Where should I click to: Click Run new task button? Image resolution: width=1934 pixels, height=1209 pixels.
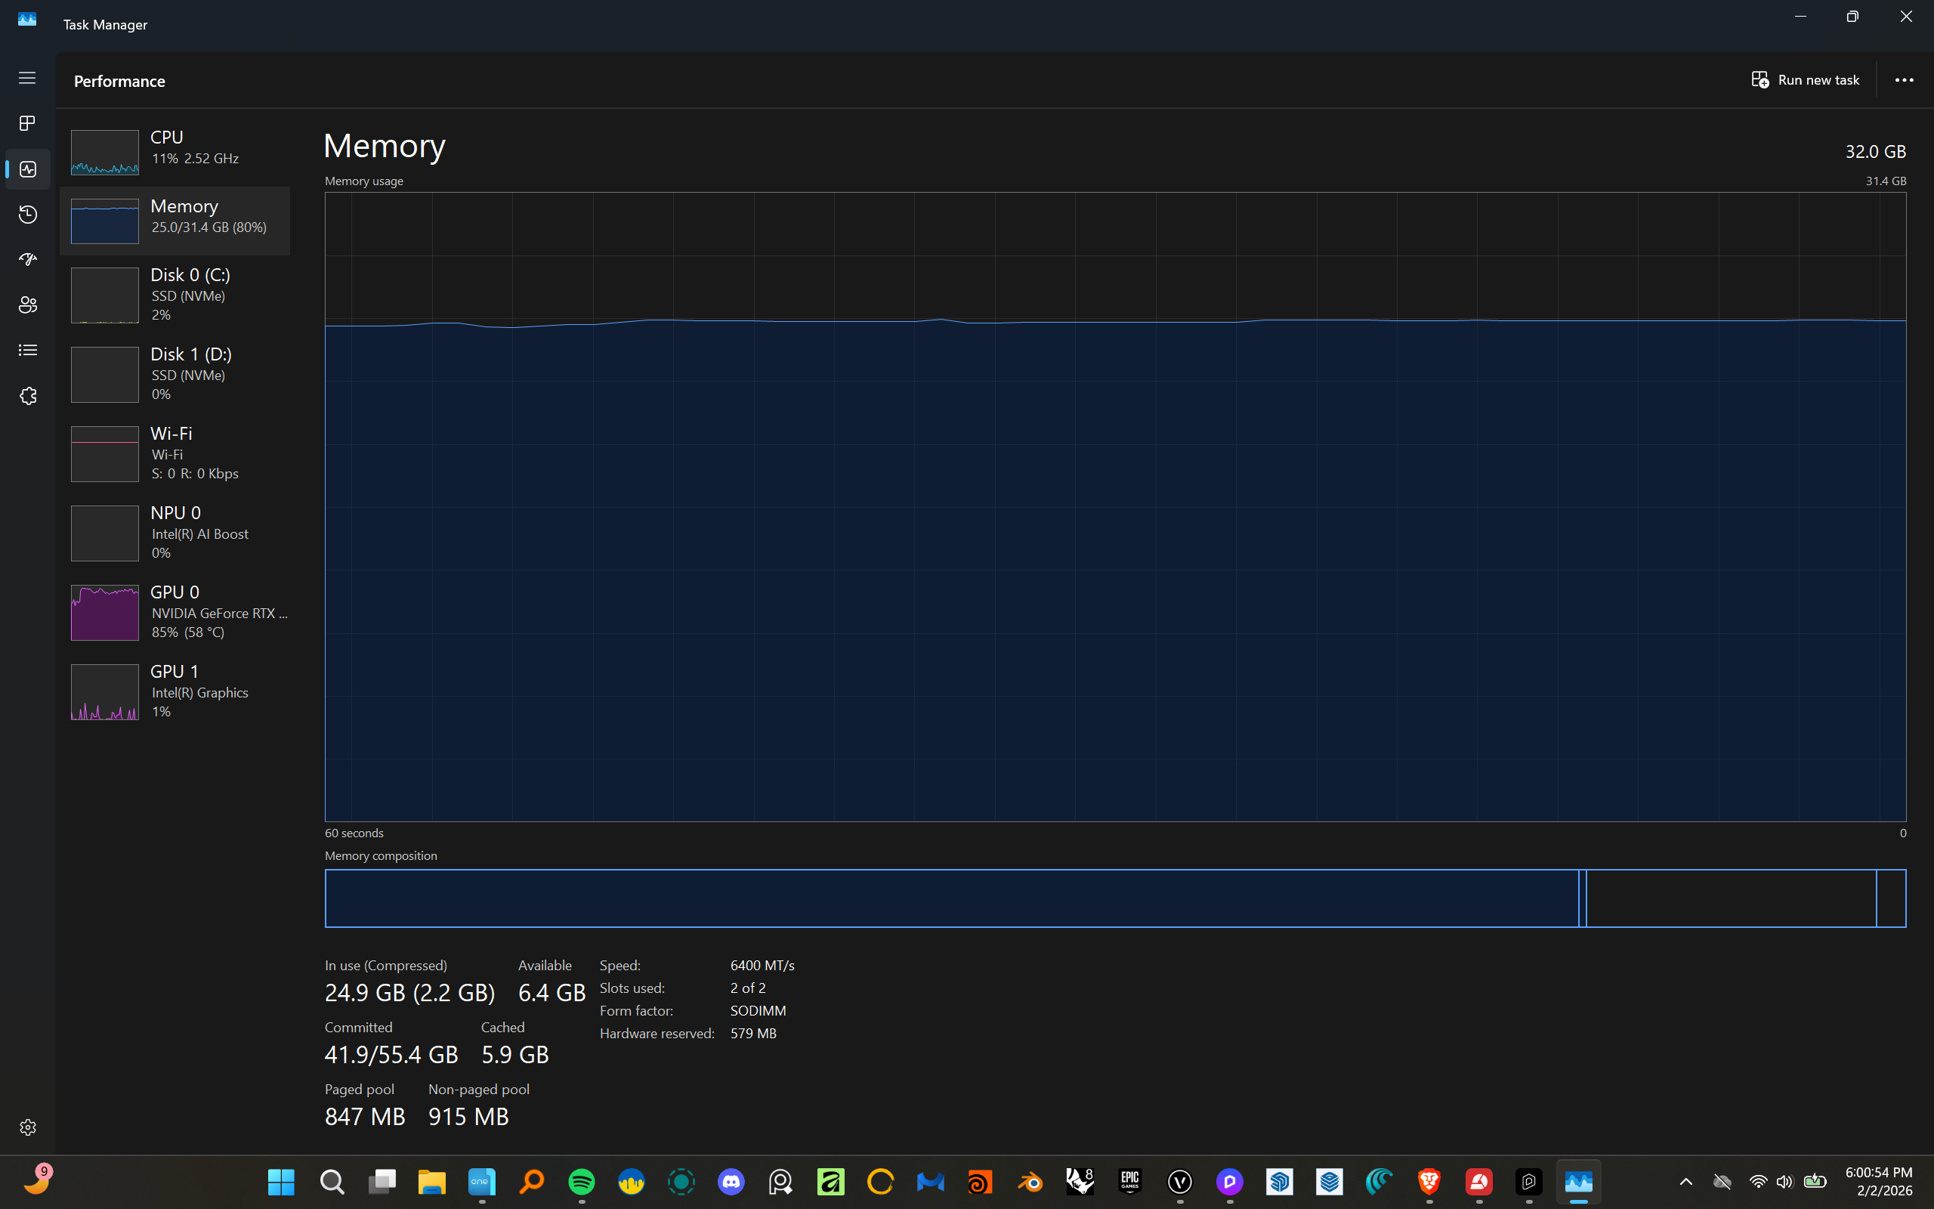(1805, 80)
